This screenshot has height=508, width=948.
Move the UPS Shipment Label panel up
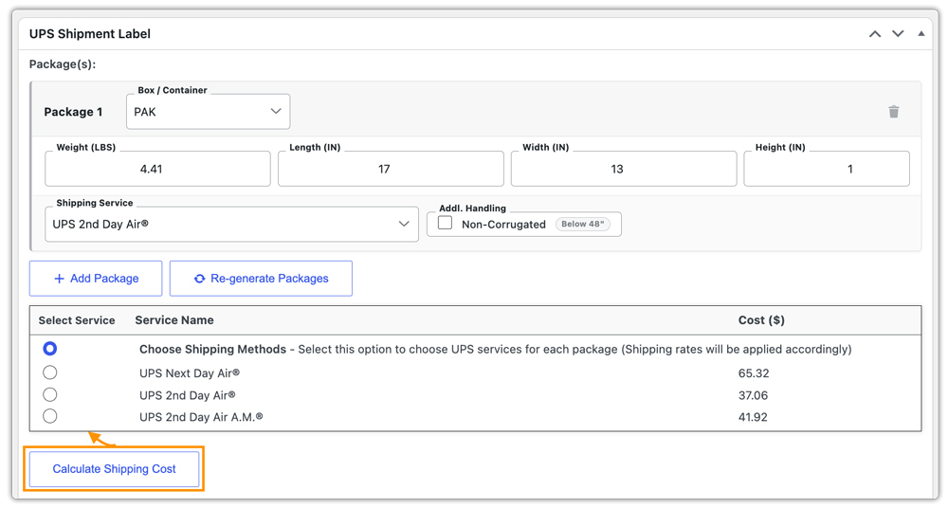pos(875,34)
